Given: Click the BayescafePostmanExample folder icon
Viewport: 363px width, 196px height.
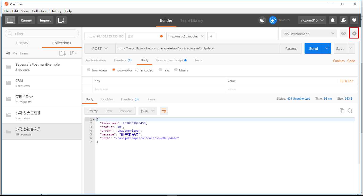Looking at the screenshot, I should coord(8,67).
